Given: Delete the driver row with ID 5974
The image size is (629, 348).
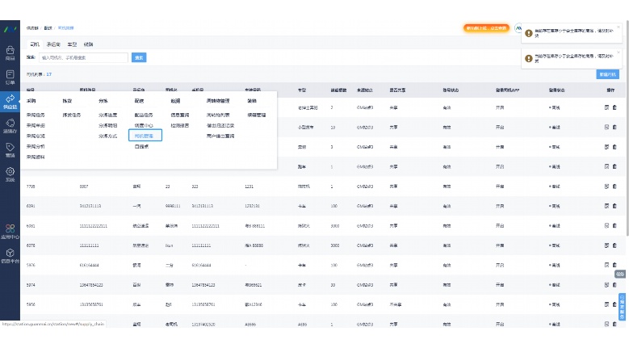Looking at the screenshot, I should tap(614, 285).
